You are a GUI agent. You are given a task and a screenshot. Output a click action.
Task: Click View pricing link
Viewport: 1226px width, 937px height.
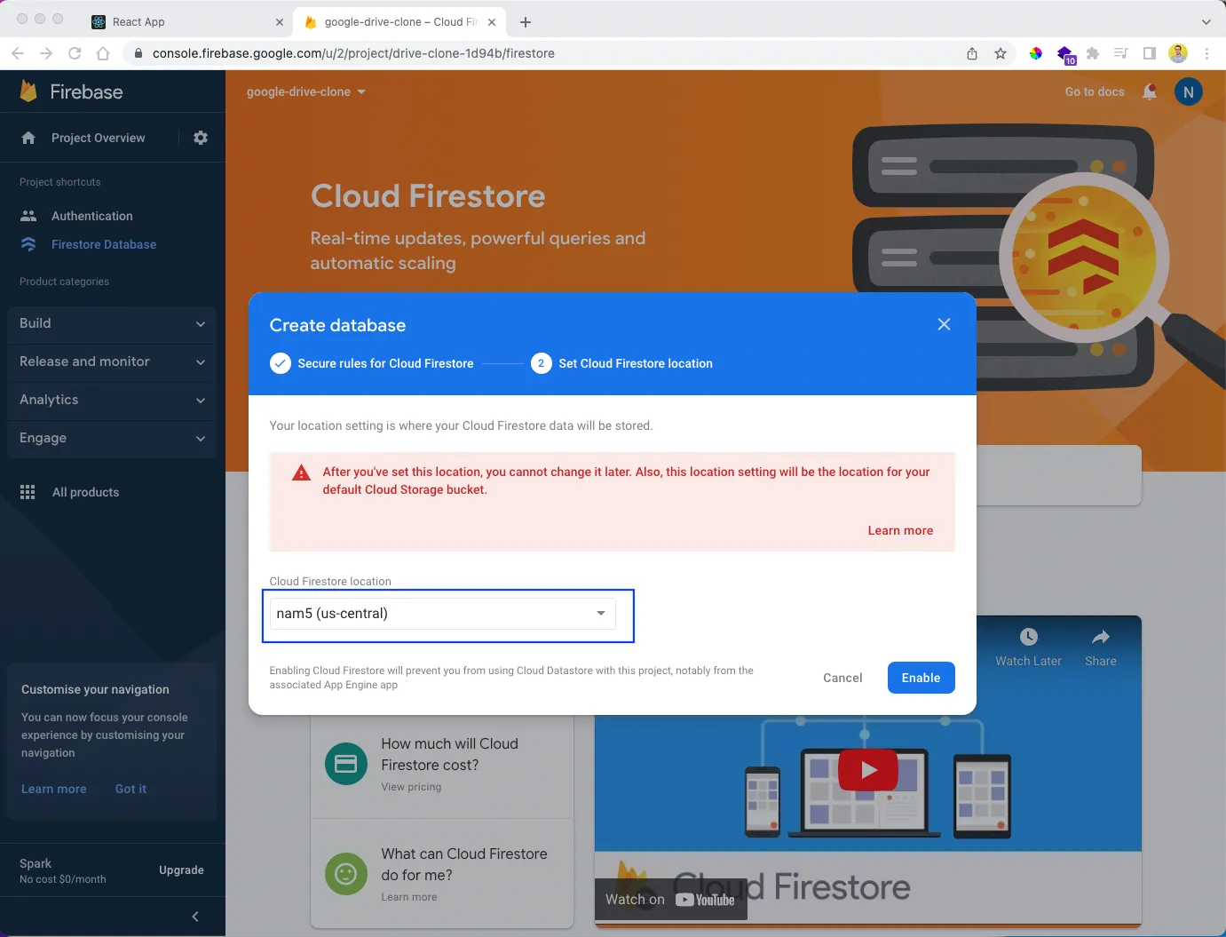pos(411,787)
